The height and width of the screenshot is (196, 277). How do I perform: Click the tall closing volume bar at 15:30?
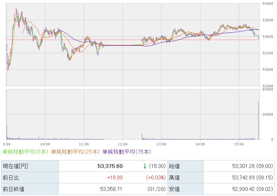pos(258,121)
